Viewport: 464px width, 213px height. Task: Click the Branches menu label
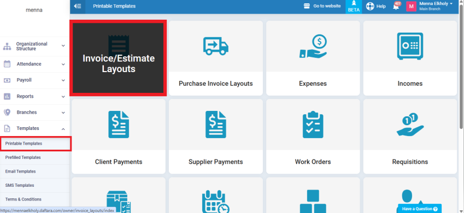point(27,113)
